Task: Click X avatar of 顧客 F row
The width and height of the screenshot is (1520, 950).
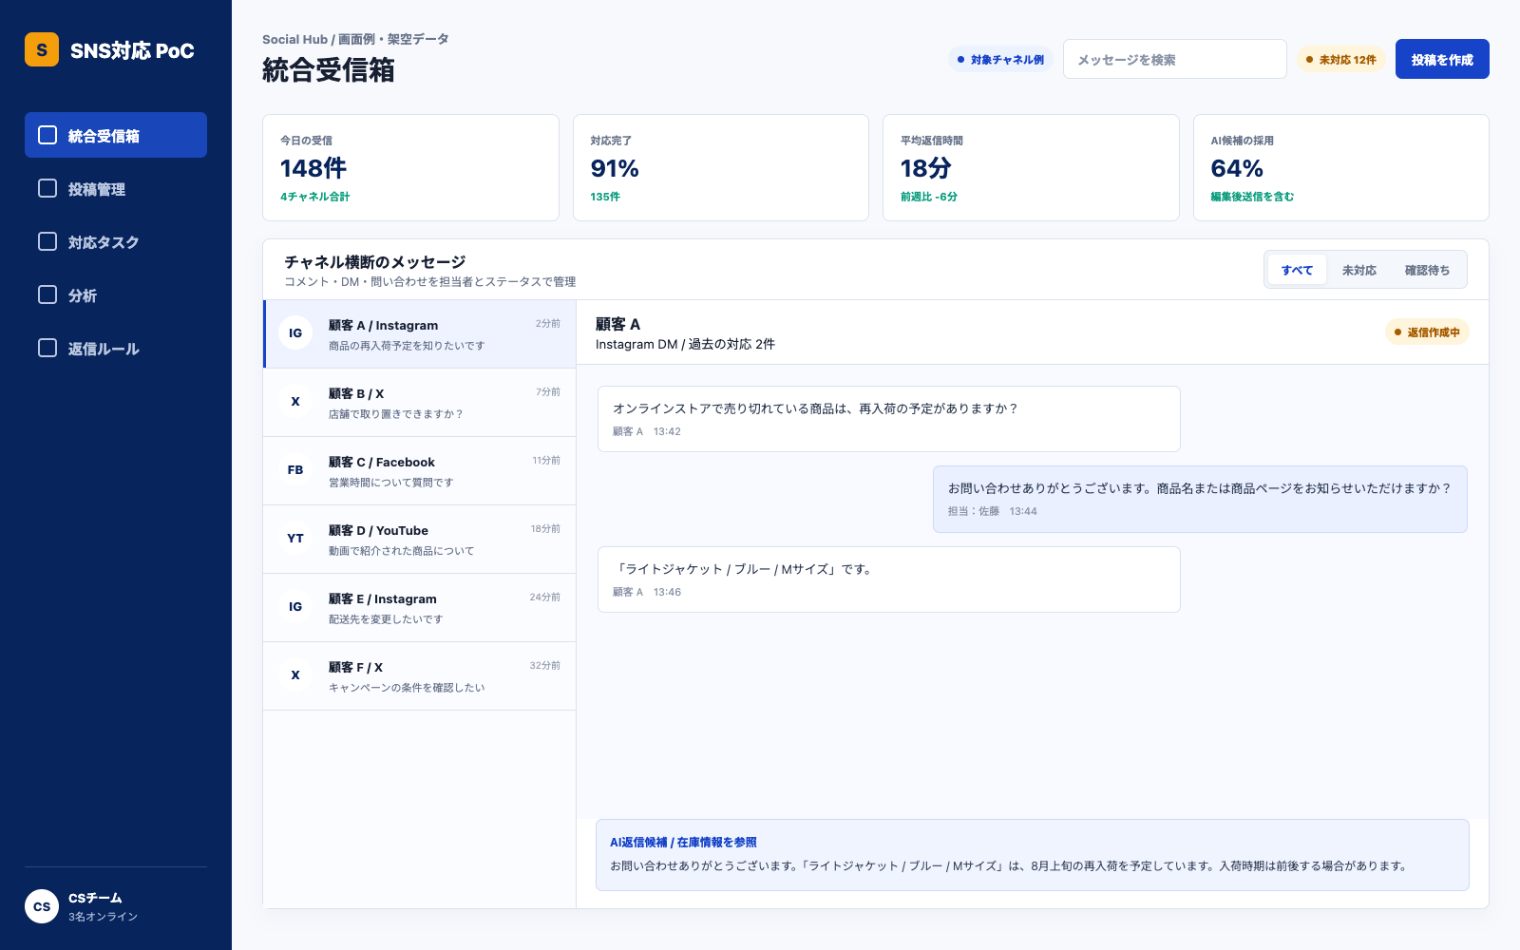Action: (295, 674)
